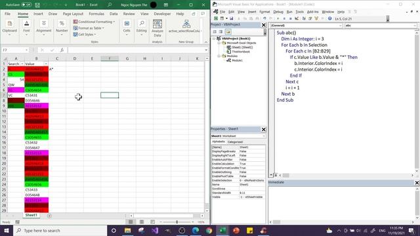Open the Sheet1 Worksheet object dropdown in Properties
This screenshot has height=236, width=420.
264,136
